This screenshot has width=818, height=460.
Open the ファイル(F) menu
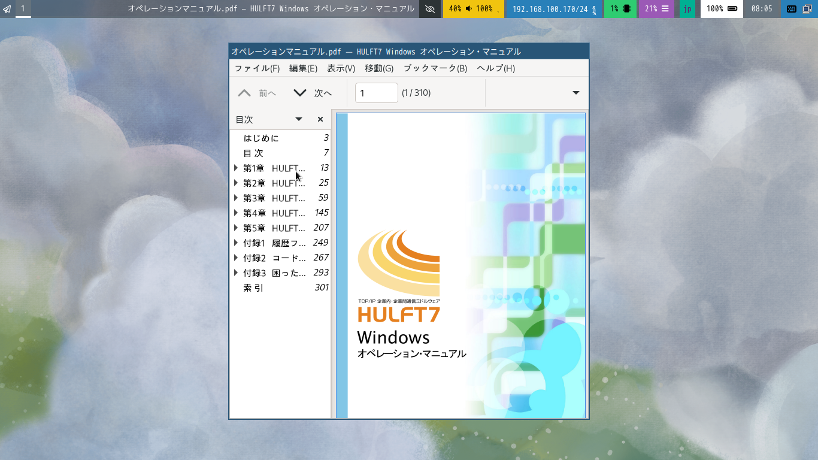click(257, 68)
